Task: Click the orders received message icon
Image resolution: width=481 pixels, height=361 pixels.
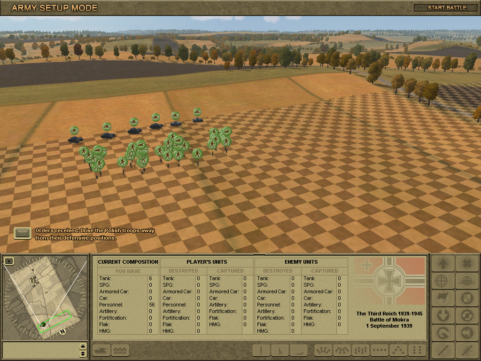Action: pos(22,233)
